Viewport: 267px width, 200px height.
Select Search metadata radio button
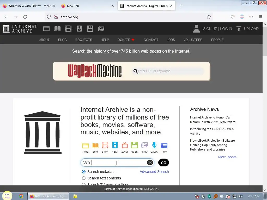click(84, 172)
